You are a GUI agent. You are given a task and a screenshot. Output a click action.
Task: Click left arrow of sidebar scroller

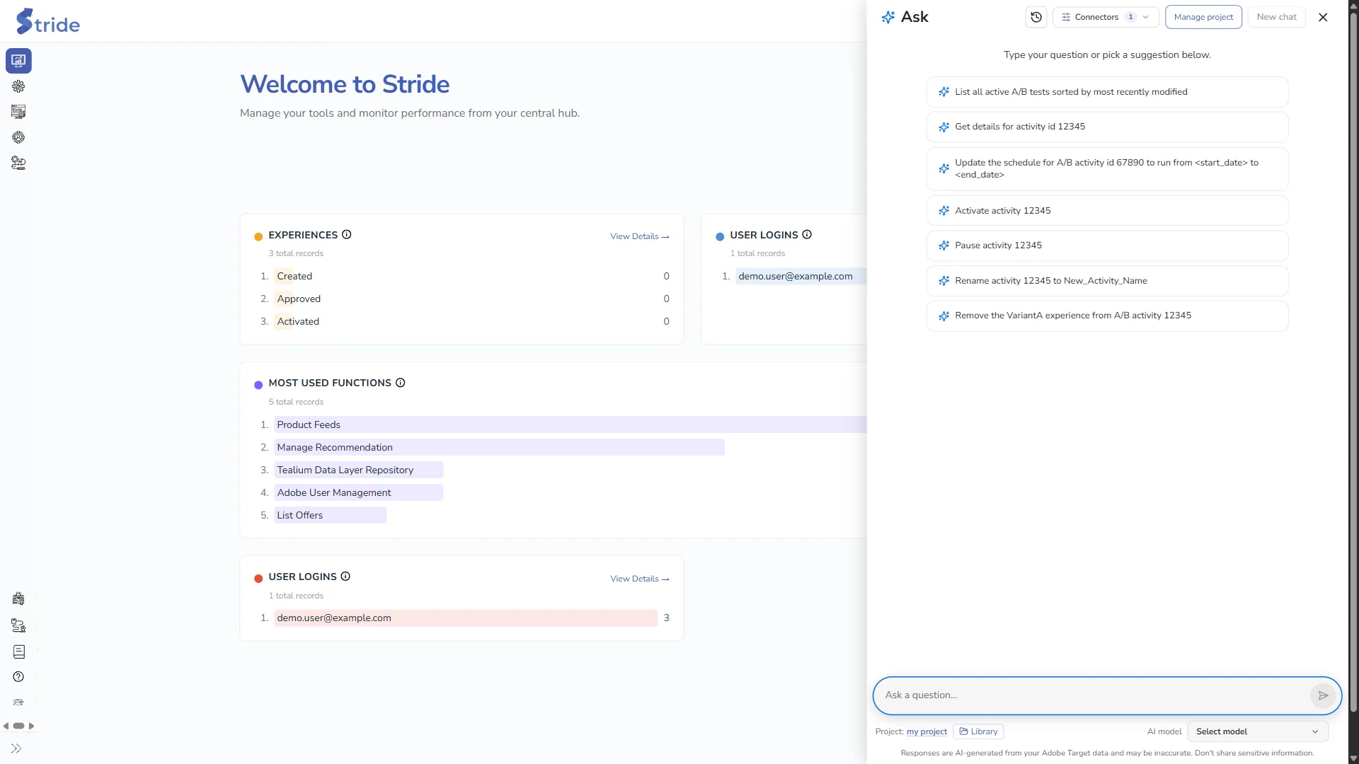click(6, 726)
